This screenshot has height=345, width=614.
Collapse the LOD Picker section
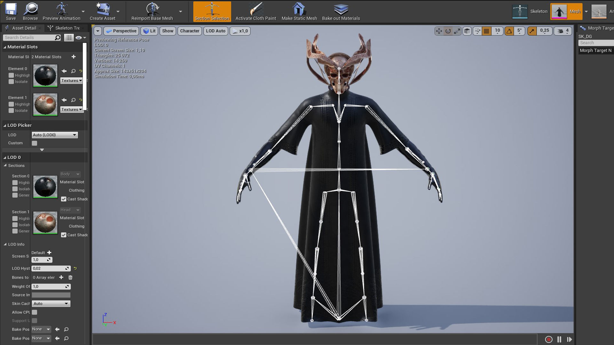pos(5,126)
